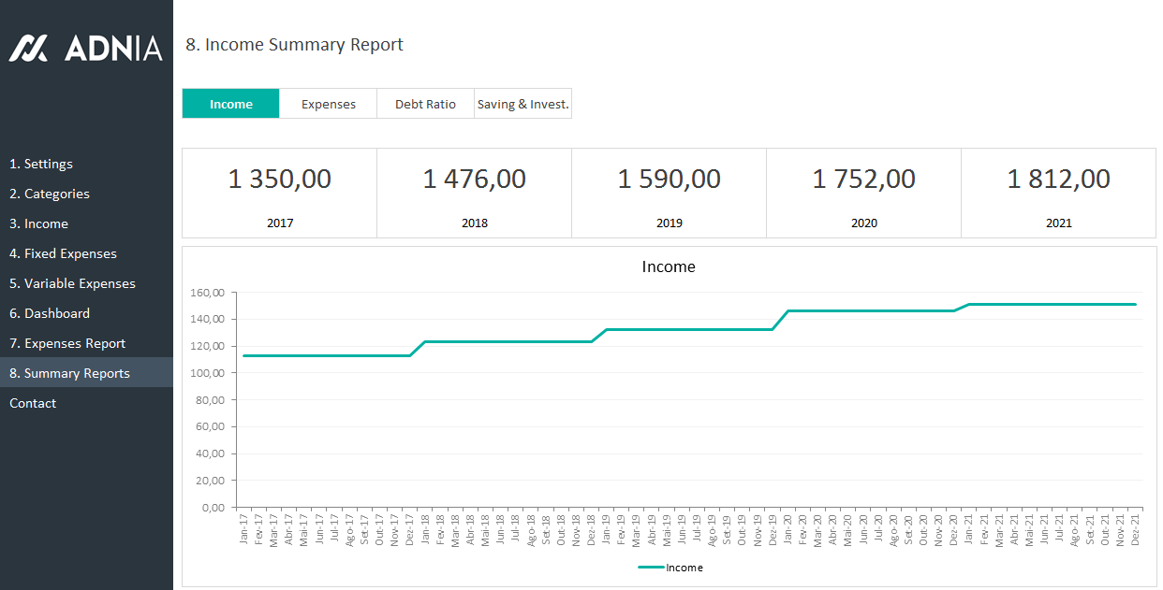Open the Income sidebar entry

coord(38,223)
